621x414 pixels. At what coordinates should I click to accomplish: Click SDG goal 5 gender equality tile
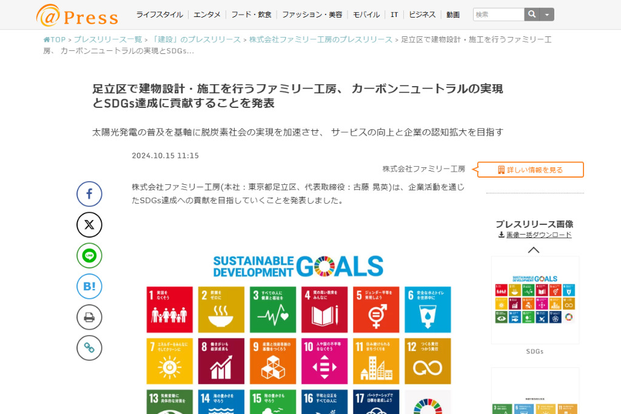376,310
